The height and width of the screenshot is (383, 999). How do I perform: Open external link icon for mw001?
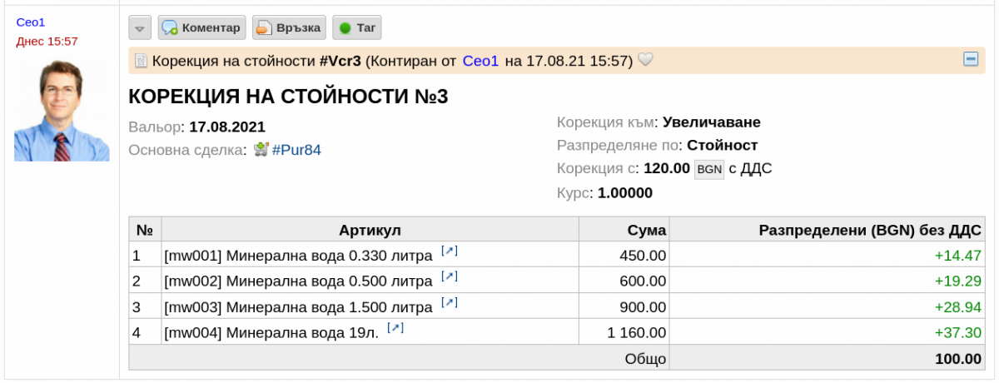(x=450, y=251)
